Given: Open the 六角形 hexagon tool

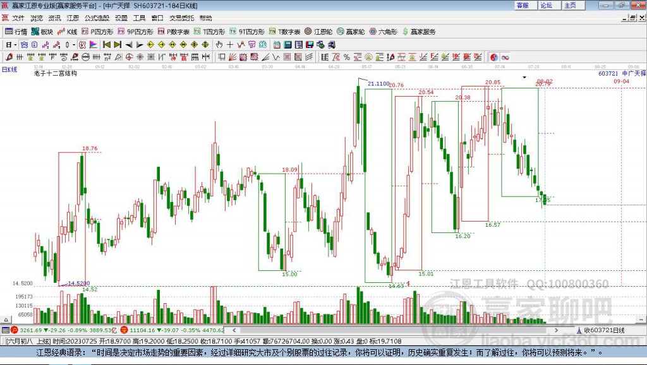Looking at the screenshot, I should (384, 32).
